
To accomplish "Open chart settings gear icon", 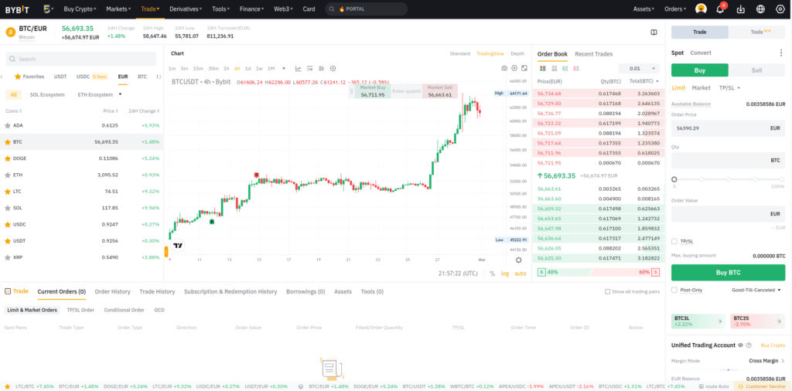I will tap(514, 68).
